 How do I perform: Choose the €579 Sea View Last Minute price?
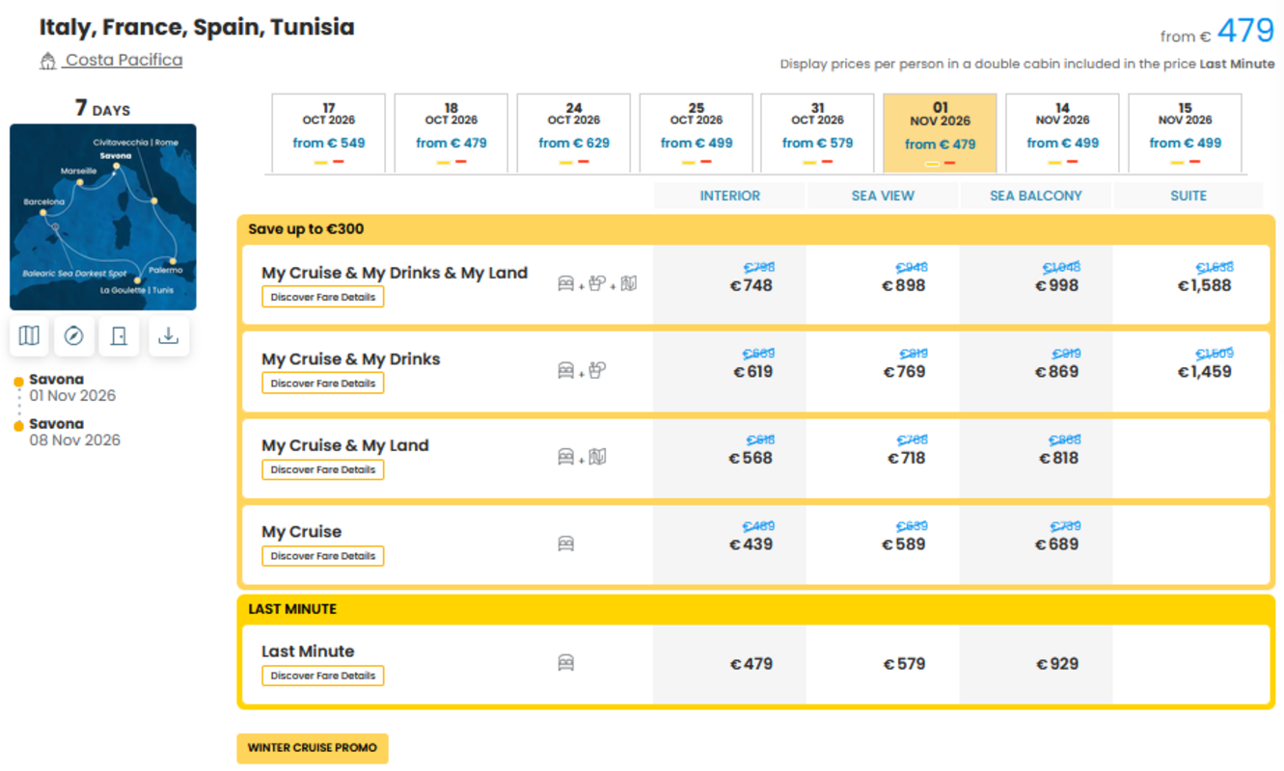[904, 664]
